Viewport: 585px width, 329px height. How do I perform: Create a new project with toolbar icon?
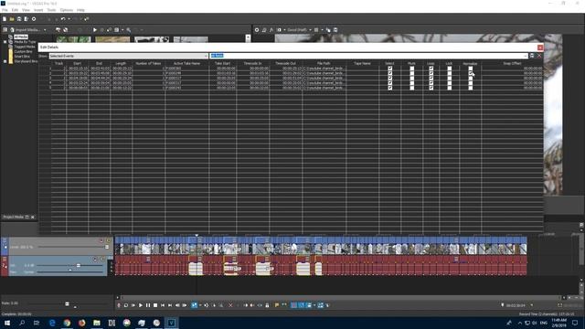point(5,19)
